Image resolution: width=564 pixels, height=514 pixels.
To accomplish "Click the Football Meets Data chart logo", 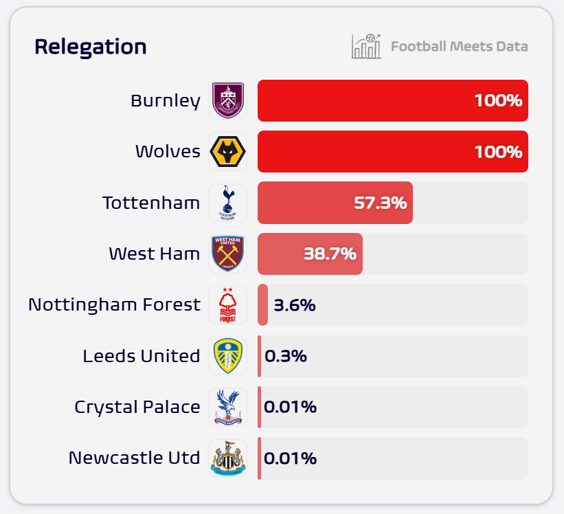I will click(x=366, y=47).
